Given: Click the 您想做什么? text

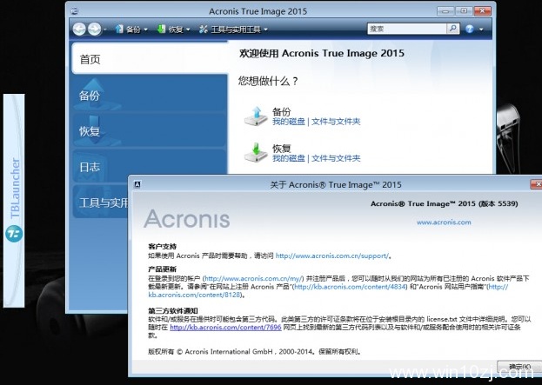Looking at the screenshot, I should click(268, 81).
